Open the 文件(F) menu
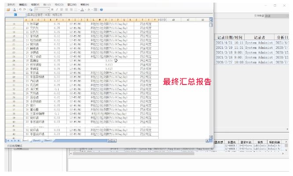The height and width of the screenshot is (176, 293). (x=11, y=4)
